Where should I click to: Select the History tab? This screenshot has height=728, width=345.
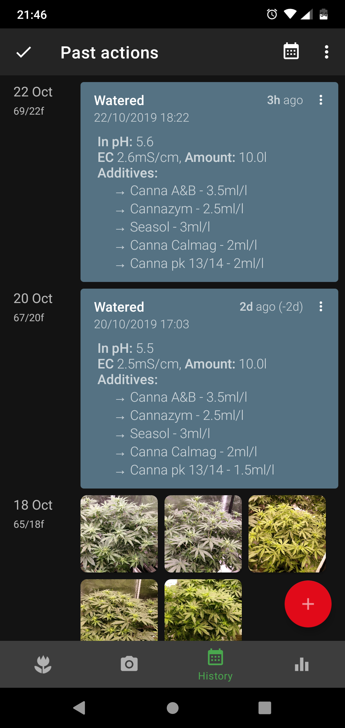[215, 664]
